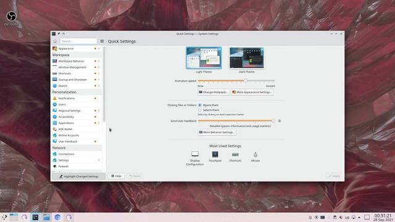Open the User Feedback sidebar entry
395x222 pixels.
coord(77,141)
